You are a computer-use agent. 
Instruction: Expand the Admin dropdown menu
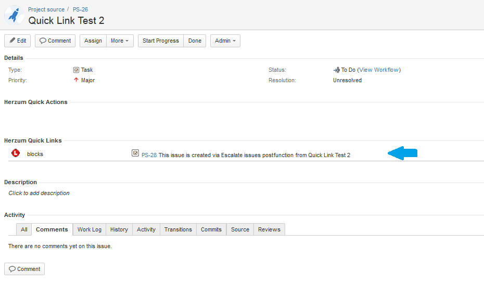(225, 41)
